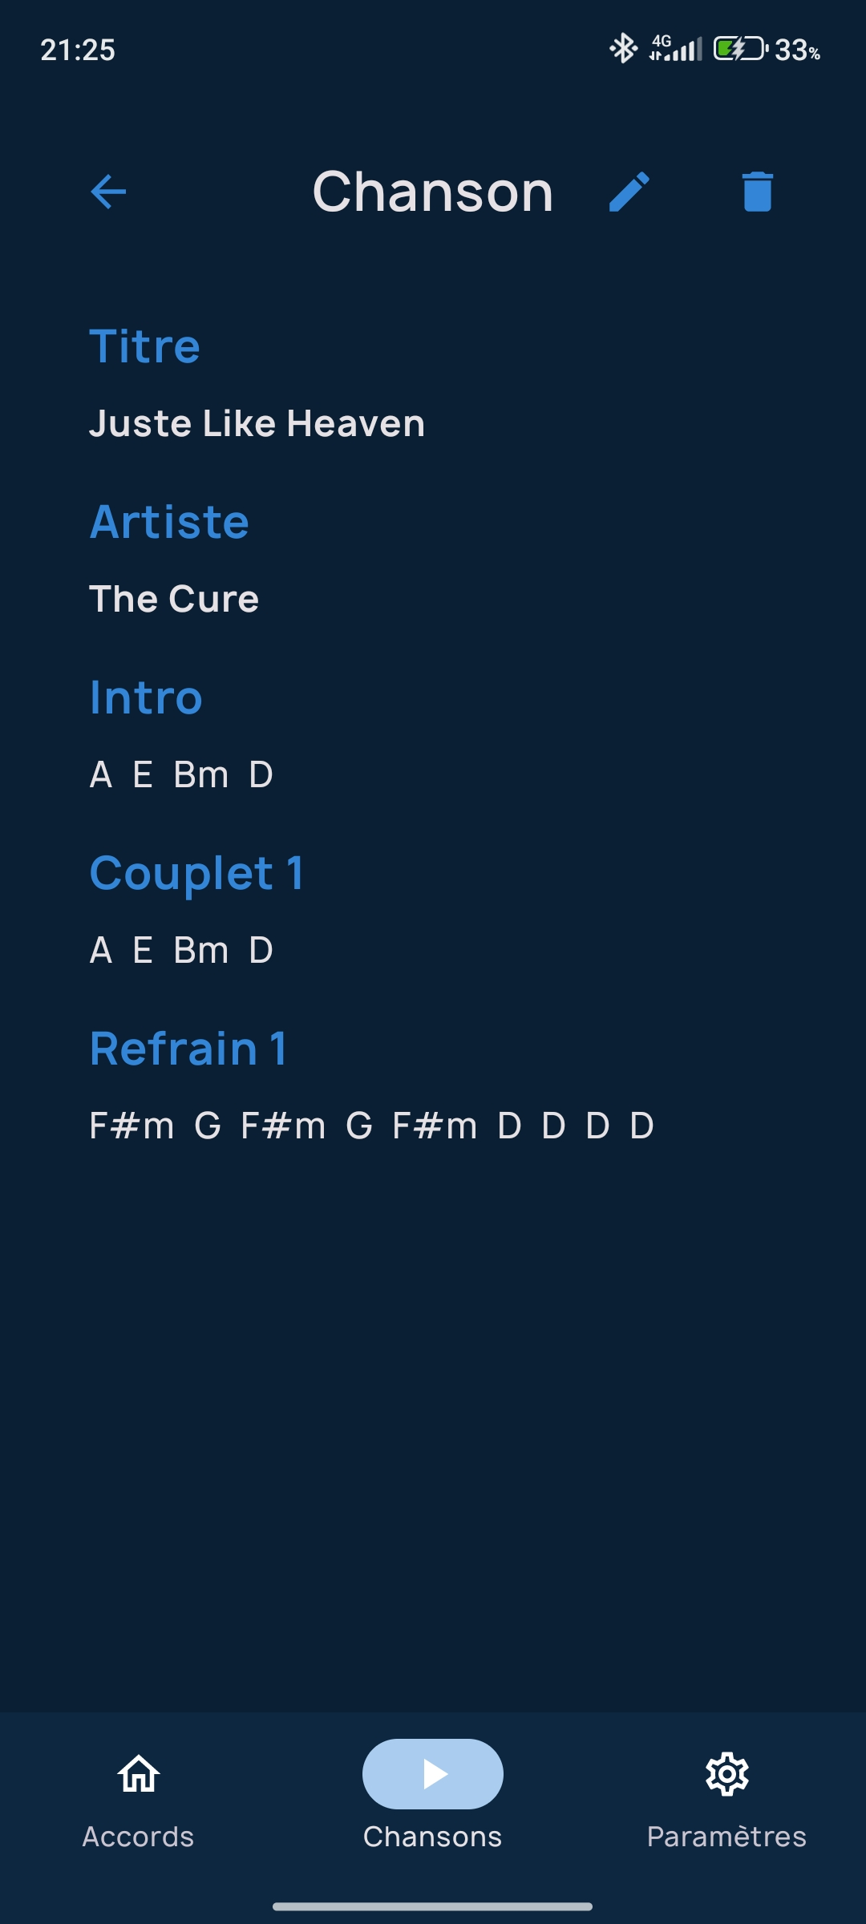Viewport: 866px width, 1924px height.
Task: Tap the trash delete song icon
Action: [757, 192]
